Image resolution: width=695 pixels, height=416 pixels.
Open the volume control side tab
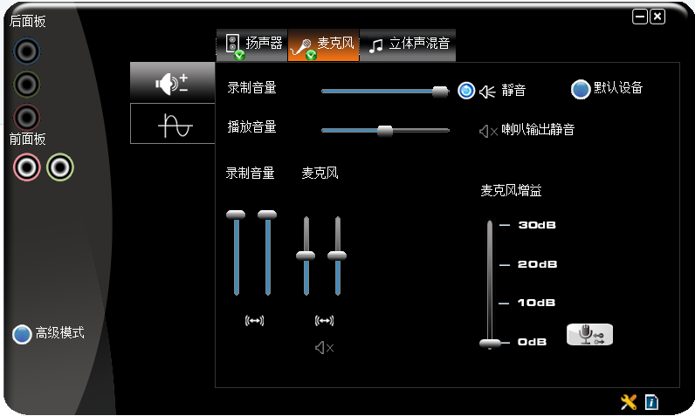(x=172, y=83)
